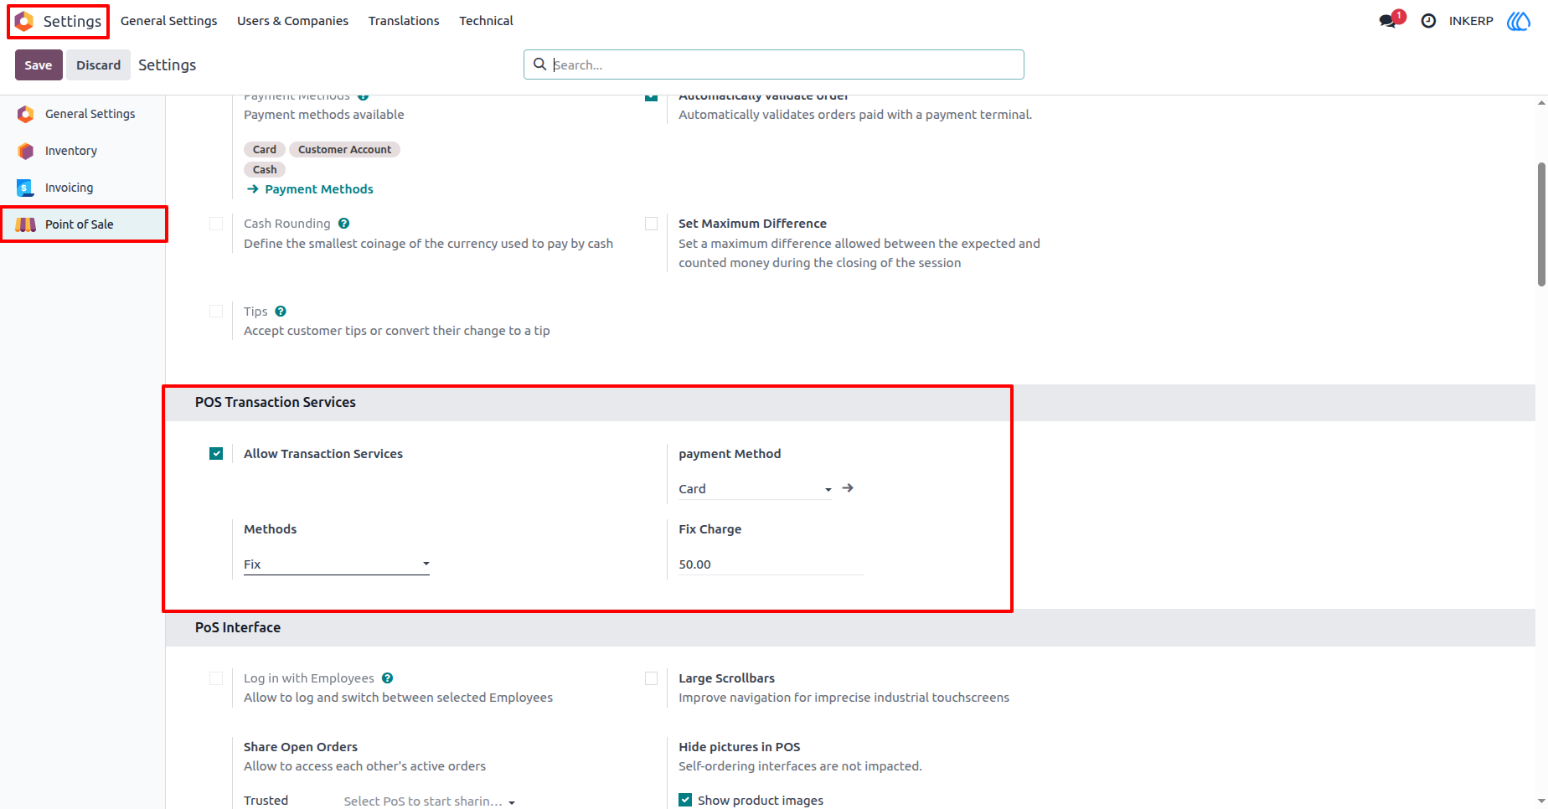Screen dimensions: 1548x809
Task: Open the Trusted PoS selection dropdown
Action: pos(429,801)
